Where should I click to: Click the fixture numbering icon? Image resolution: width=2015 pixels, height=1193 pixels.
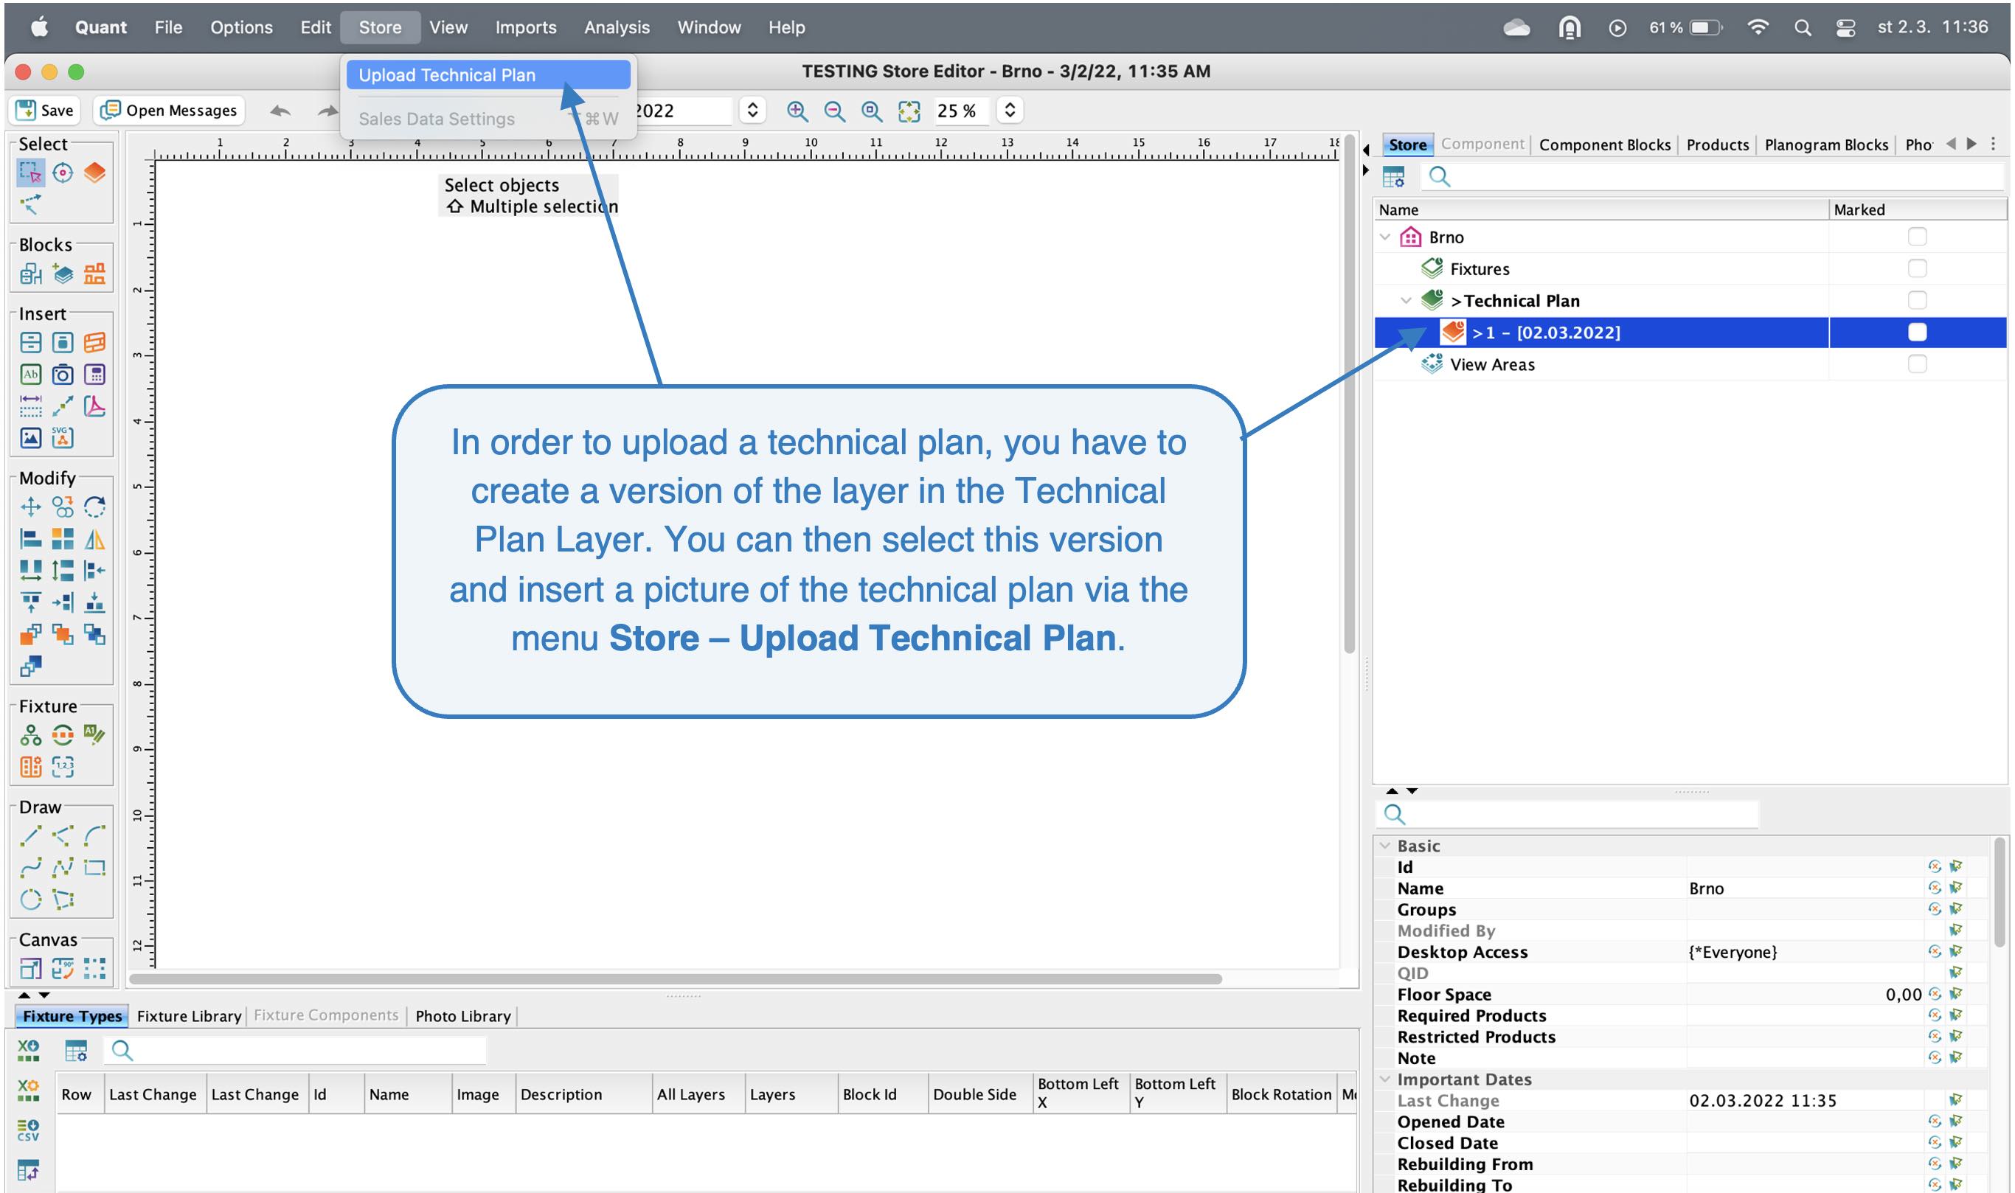[63, 767]
